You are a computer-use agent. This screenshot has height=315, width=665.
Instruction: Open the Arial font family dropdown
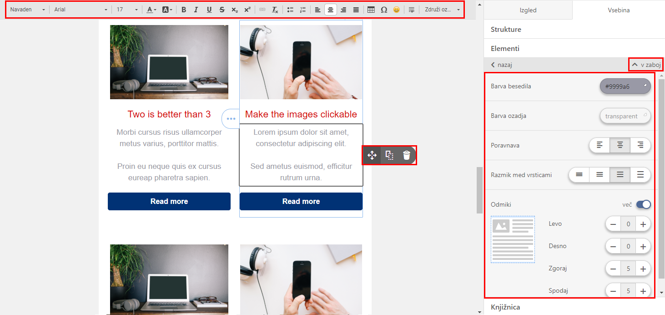tap(80, 10)
